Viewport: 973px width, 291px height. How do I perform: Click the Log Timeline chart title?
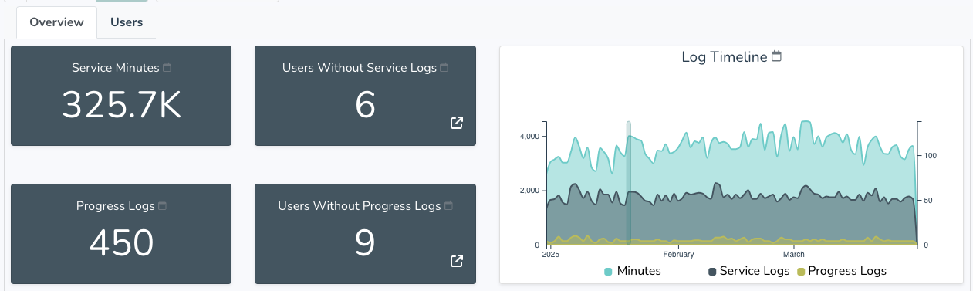(725, 57)
